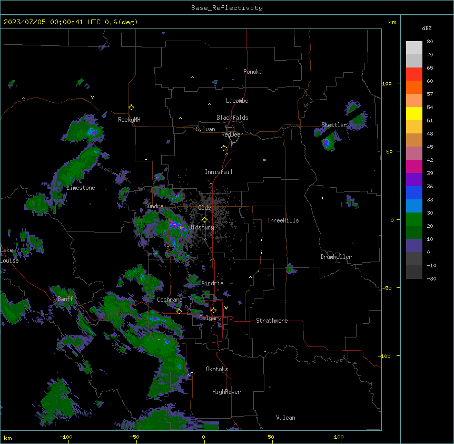454x444 pixels.
Task: Click the asterisk marker above Limestone
Action: pyautogui.click(x=81, y=182)
